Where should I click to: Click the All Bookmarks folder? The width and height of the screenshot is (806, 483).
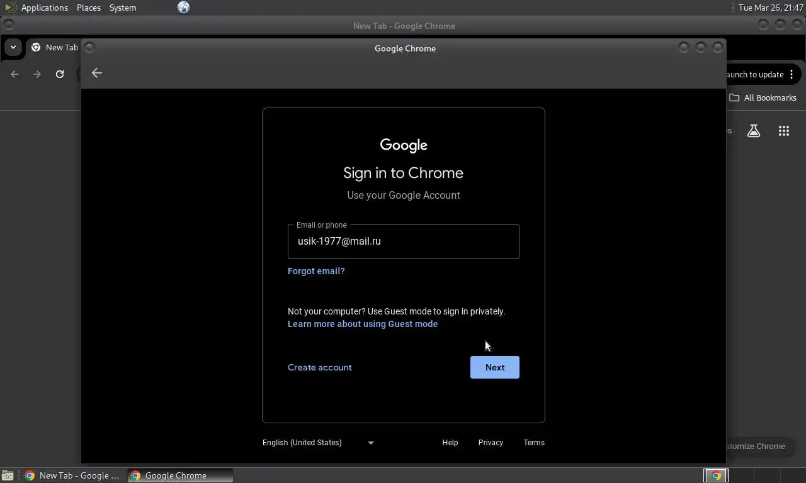763,97
